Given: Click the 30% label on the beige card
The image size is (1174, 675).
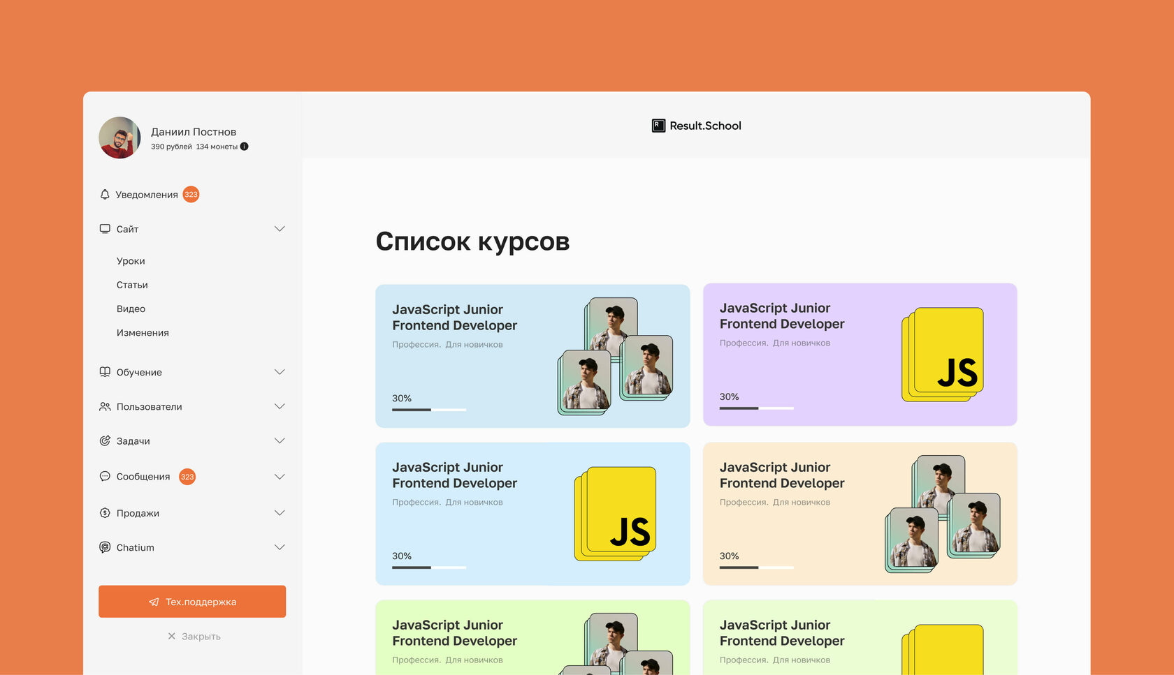Looking at the screenshot, I should 730,556.
